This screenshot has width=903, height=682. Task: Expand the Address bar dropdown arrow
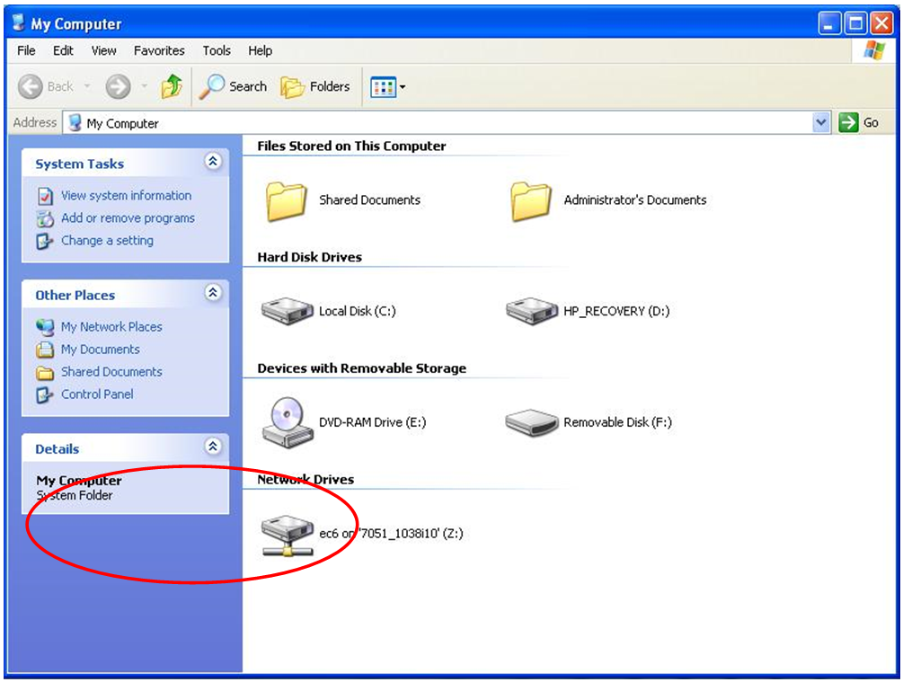coord(821,123)
